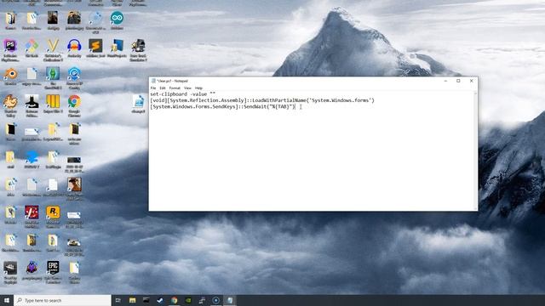Select the Google Chrome desktop icon
Viewport: 545px width, 306px height.
(x=74, y=105)
